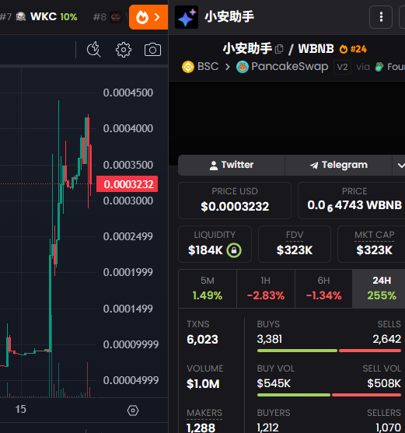The image size is (405, 433).
Task: Select the 1H timeframe tab
Action: [x=266, y=288]
